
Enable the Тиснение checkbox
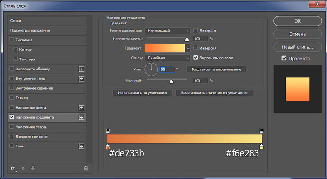[12, 40]
